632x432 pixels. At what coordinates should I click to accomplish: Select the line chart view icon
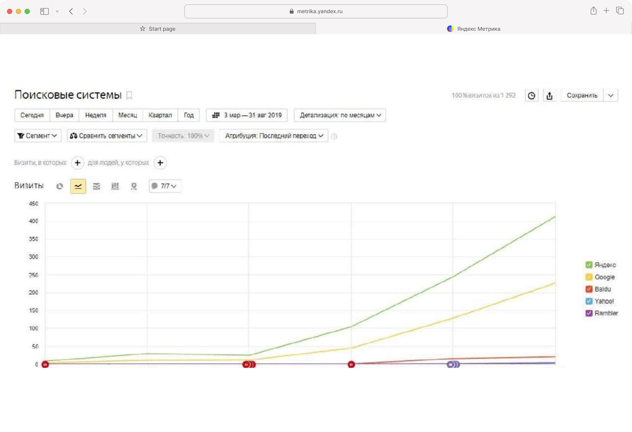(78, 186)
